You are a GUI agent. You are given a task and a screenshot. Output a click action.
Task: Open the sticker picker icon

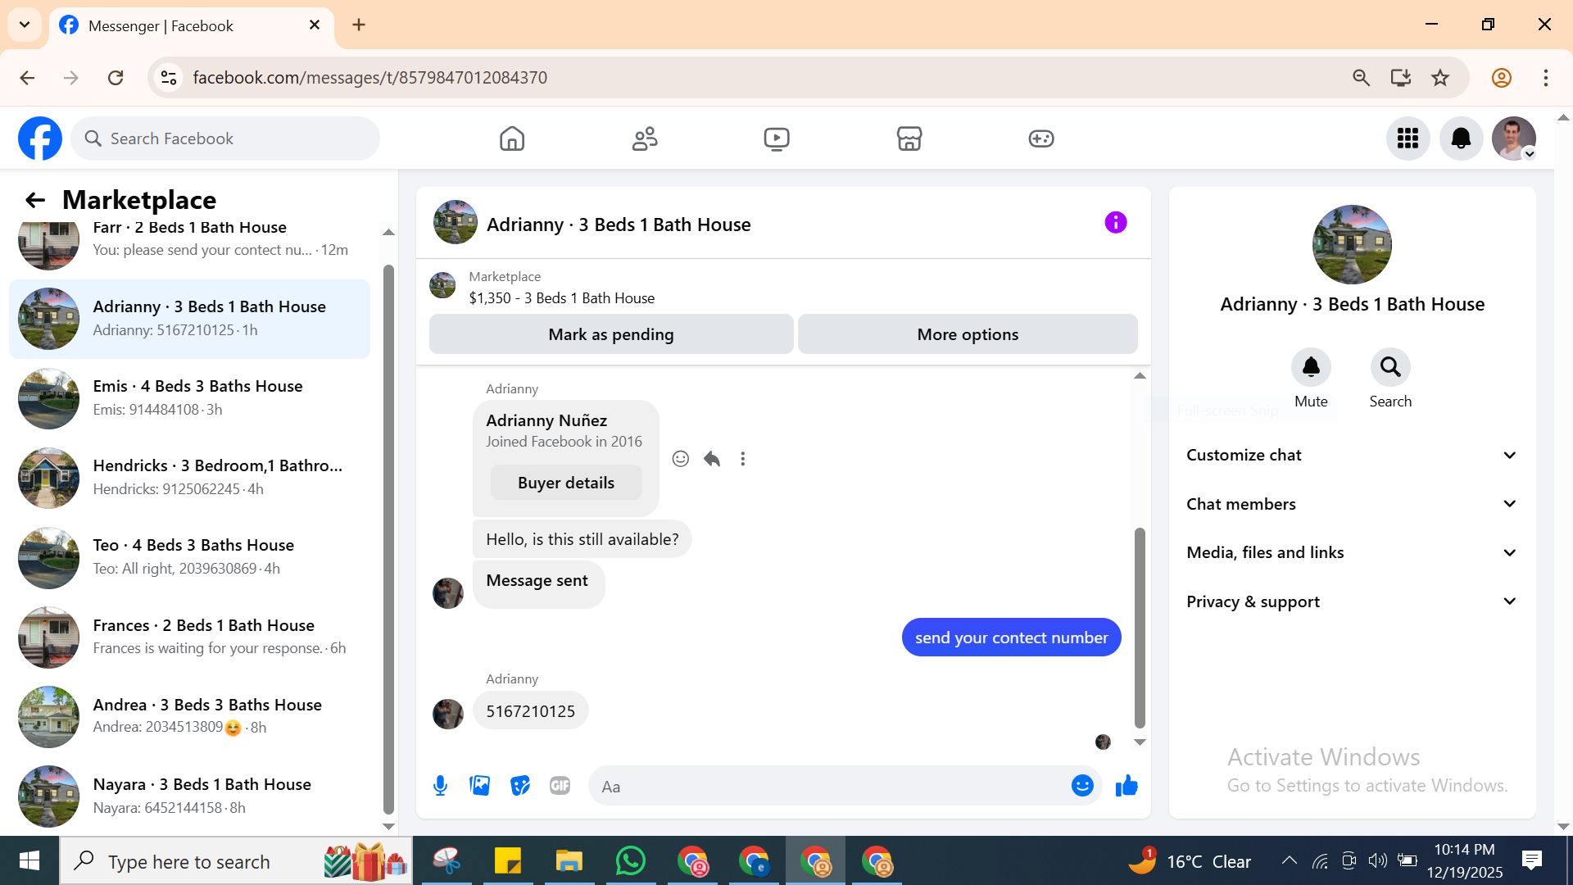tap(520, 786)
